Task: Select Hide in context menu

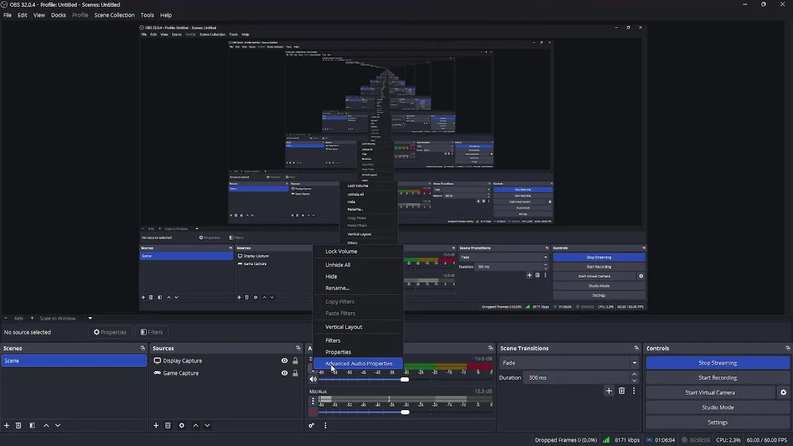Action: pyautogui.click(x=358, y=277)
